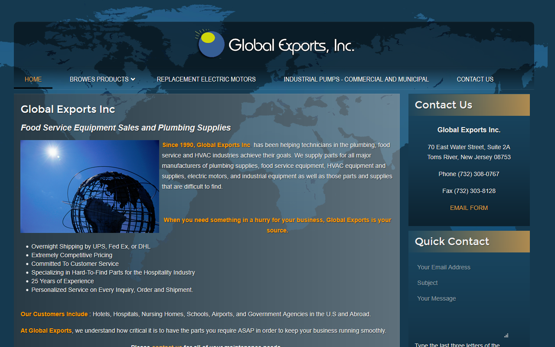The height and width of the screenshot is (347, 555).
Task: Click 'Global Exports Inc.' in Contact Us panel
Action: [x=469, y=130]
